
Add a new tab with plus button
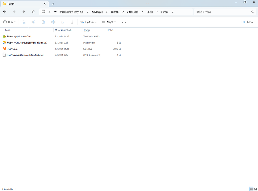tap(53, 4)
